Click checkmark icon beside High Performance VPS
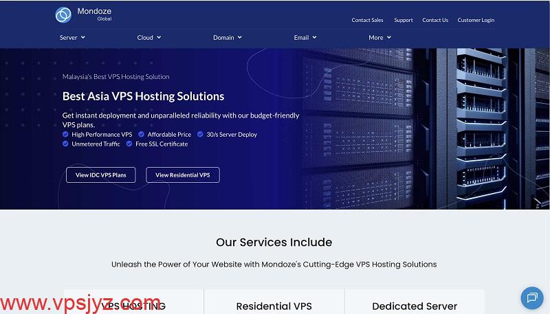 (65, 134)
